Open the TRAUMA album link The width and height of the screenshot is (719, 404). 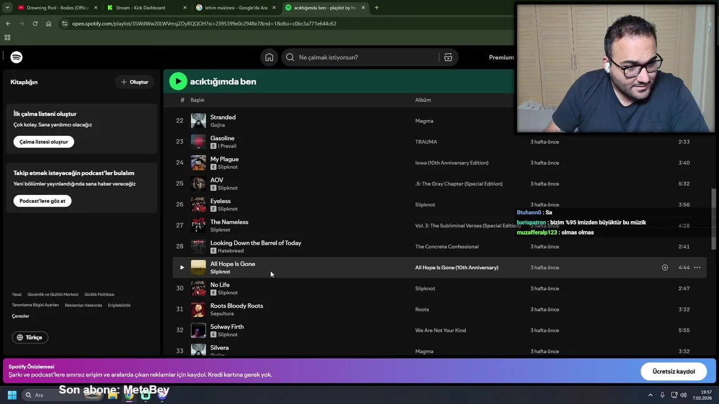[426, 142]
